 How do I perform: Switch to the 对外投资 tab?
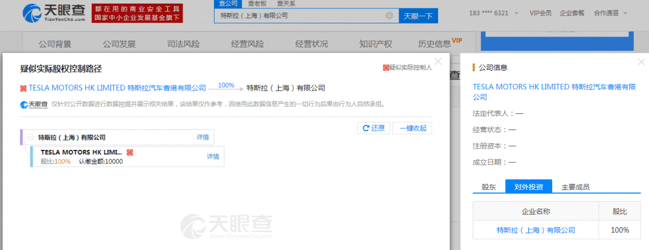click(529, 187)
